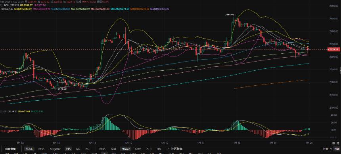This screenshot has height=154, width=341.
Task: Toggle the MA moving average indicator
Action: [69, 149]
